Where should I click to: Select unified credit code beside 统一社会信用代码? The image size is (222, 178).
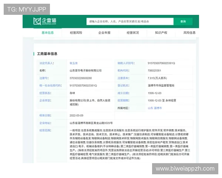click(x=83, y=86)
